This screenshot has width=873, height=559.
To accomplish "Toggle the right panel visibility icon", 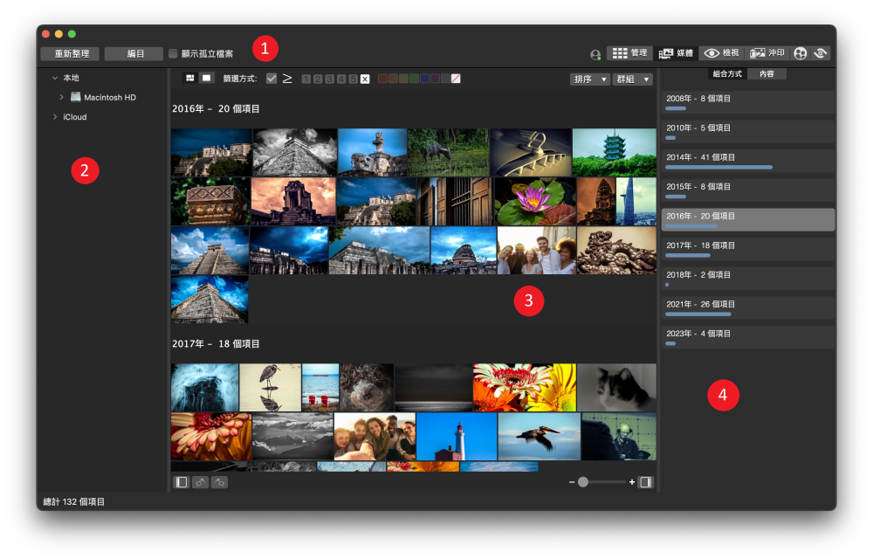I will 645,482.
